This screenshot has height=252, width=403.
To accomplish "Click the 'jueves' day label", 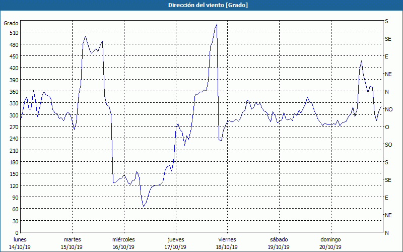I will (176, 239).
